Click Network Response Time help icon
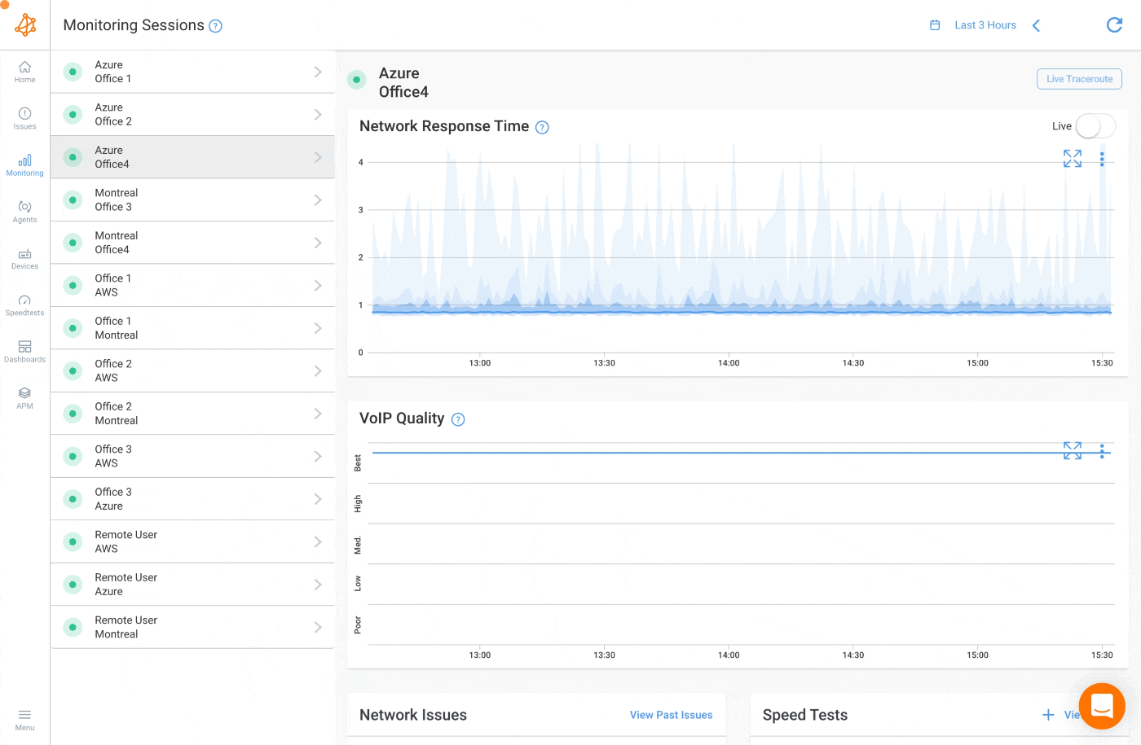1141x745 pixels. 542,127
